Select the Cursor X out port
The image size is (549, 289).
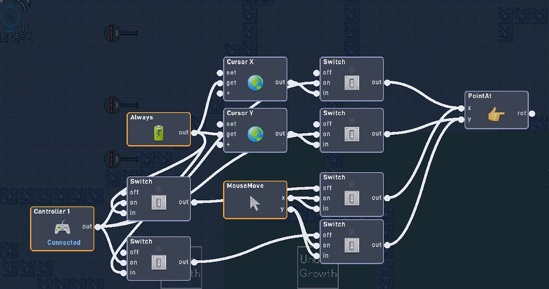click(x=290, y=83)
